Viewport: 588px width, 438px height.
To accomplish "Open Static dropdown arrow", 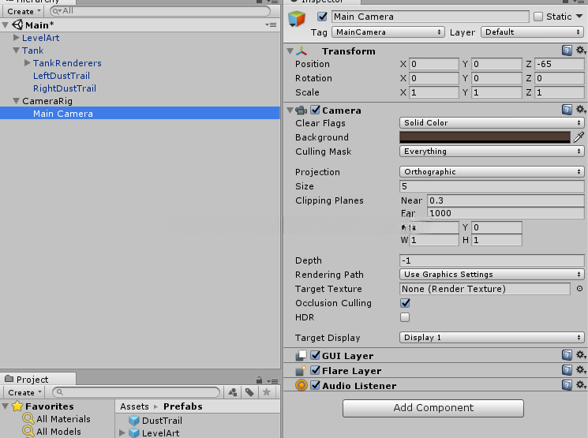I will click(579, 17).
